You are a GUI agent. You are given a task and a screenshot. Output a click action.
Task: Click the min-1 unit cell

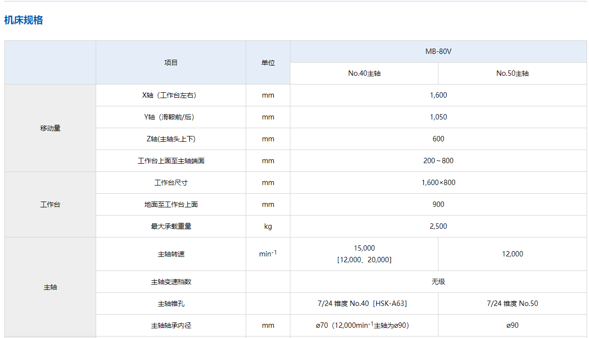(268, 253)
